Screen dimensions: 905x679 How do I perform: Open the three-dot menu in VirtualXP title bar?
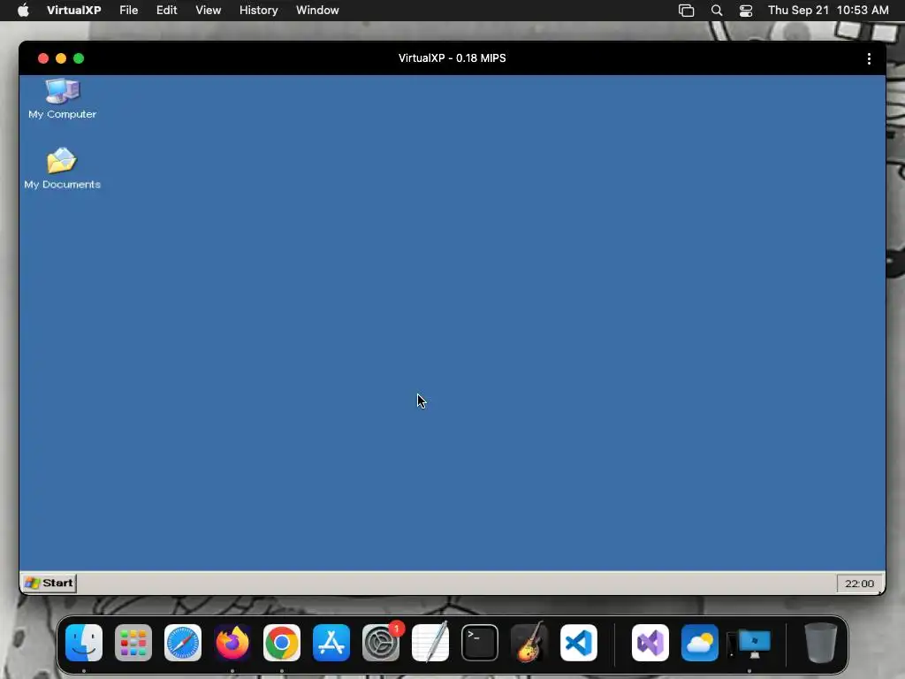click(869, 58)
